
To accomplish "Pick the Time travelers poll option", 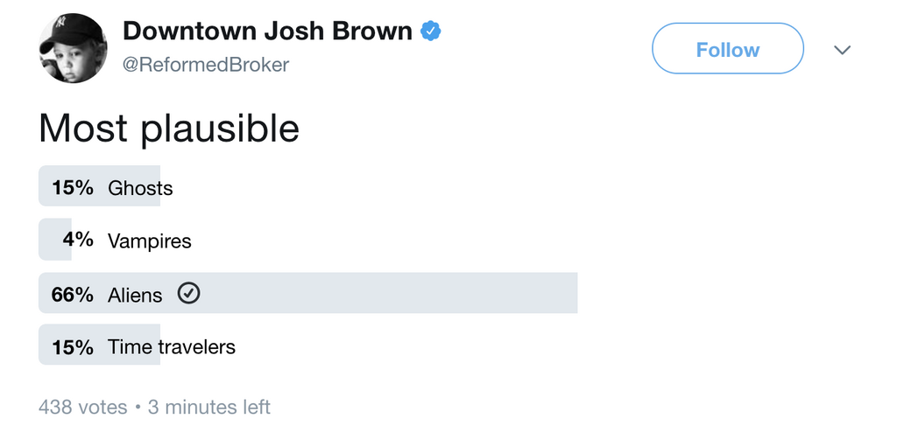I will (172, 347).
